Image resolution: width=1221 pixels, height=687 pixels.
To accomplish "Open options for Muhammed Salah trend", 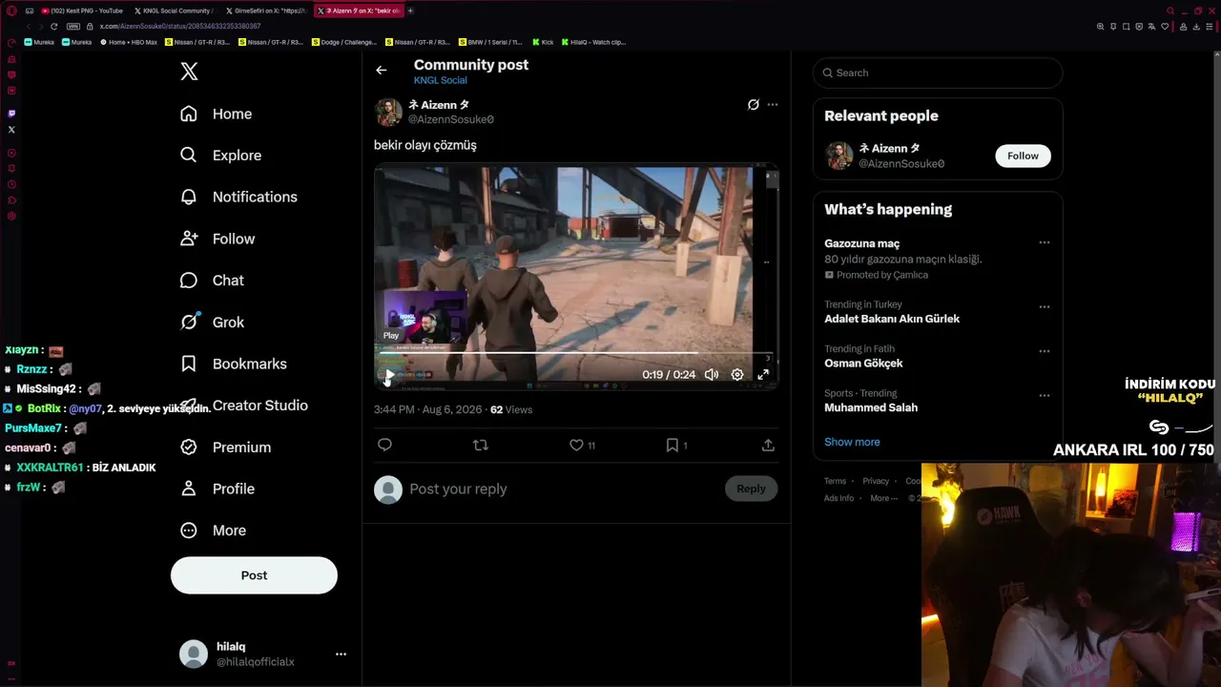I will tap(1045, 396).
